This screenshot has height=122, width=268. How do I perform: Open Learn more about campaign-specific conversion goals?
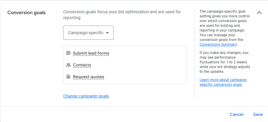(x=224, y=82)
